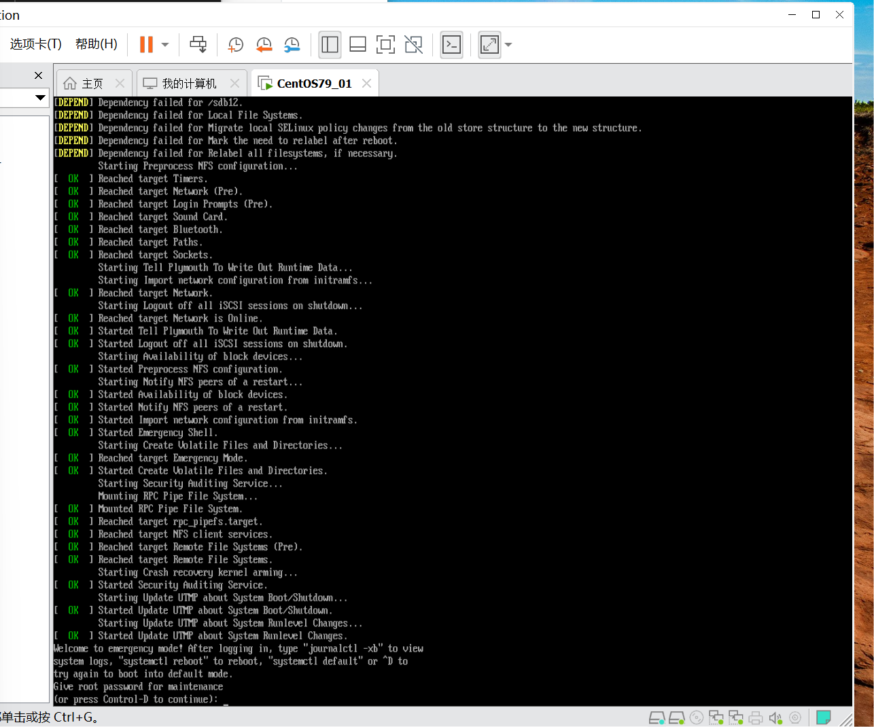Open the snapshot manager wrench-clock icon
874x727 pixels.
(292, 45)
